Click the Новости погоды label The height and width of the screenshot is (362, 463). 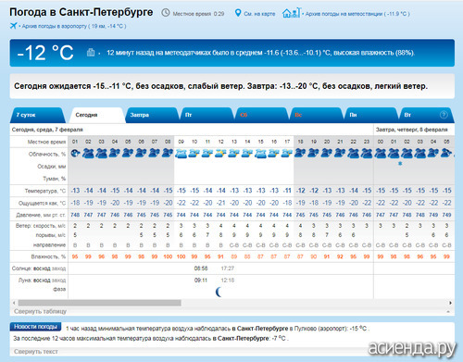(35, 327)
